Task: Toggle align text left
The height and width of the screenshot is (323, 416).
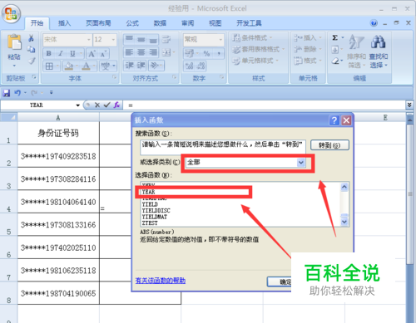Action: pyautogui.click(x=129, y=52)
